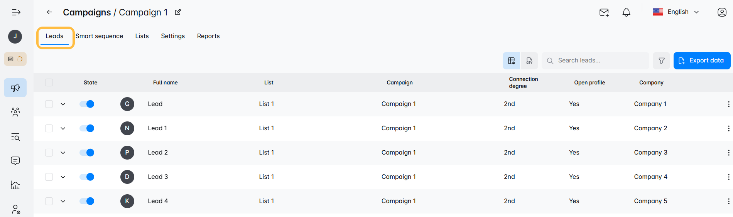The image size is (733, 217).
Task: Open the chat messages sidebar icon
Action: [x=15, y=161]
